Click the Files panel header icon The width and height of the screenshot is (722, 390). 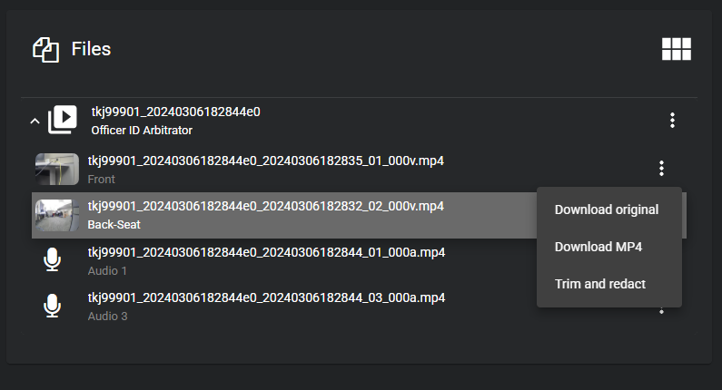pyautogui.click(x=45, y=49)
